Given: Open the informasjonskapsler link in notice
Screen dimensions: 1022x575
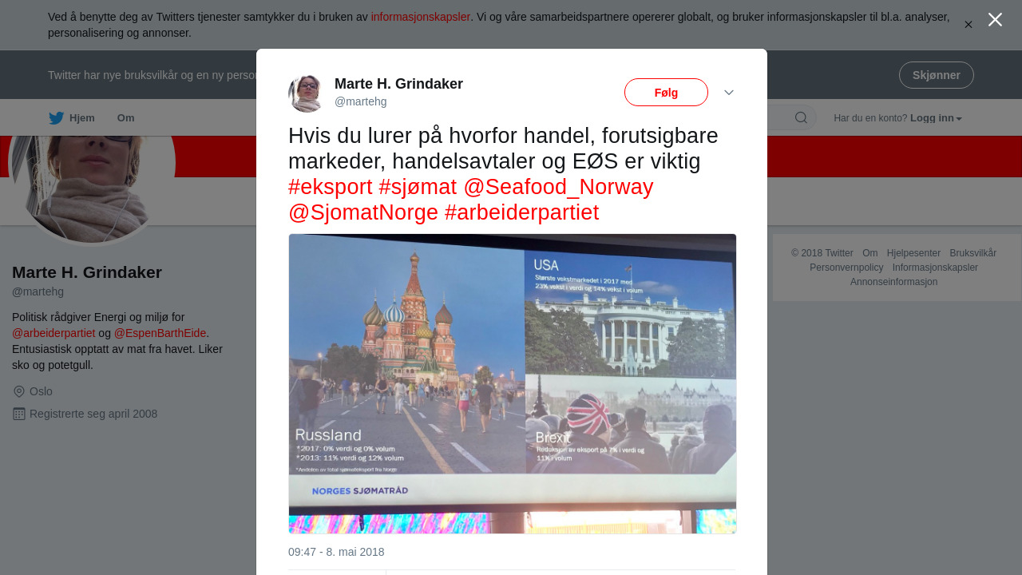Looking at the screenshot, I should click(421, 17).
